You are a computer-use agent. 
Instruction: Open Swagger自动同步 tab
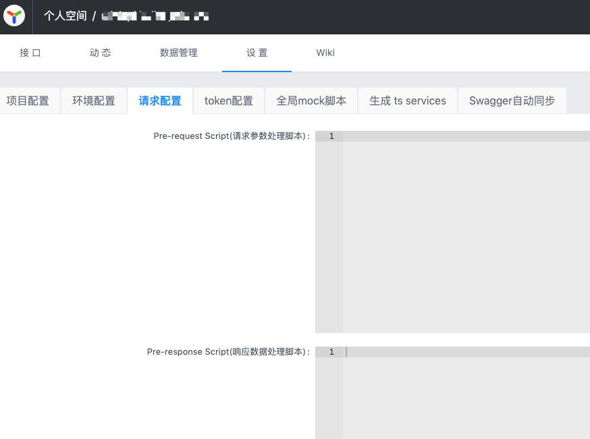(512, 100)
